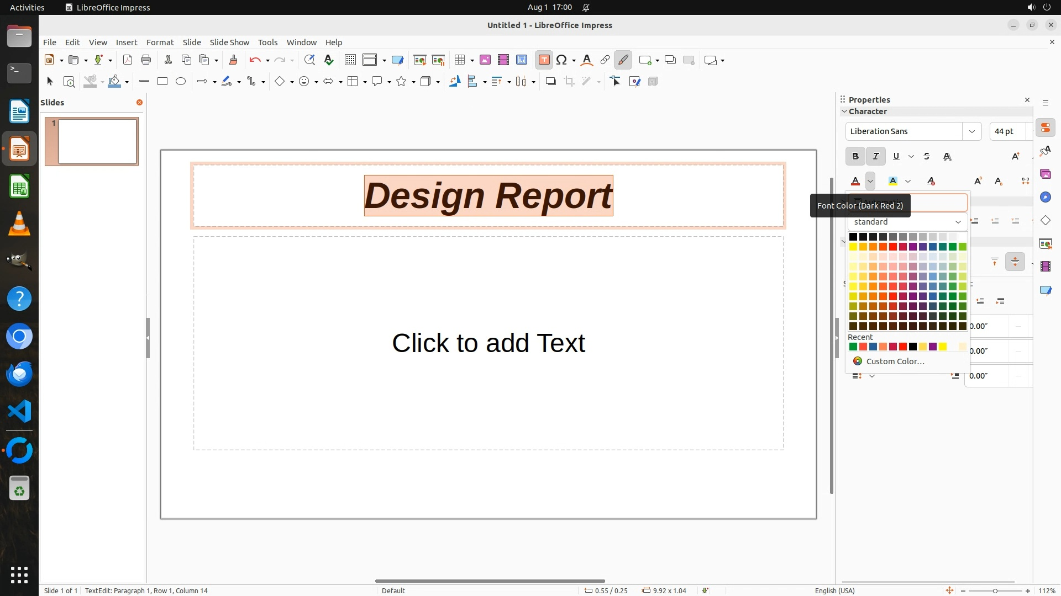This screenshot has height=596, width=1061.
Task: Pick the black swatch in Recent colors
Action: (913, 347)
